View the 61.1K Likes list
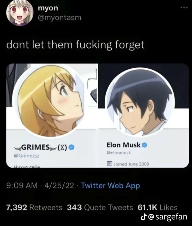Screen dimensions: 192x226 coord(158,208)
